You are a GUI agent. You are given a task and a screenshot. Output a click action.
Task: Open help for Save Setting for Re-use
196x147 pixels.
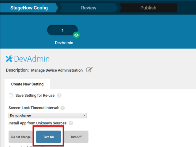click(x=59, y=96)
